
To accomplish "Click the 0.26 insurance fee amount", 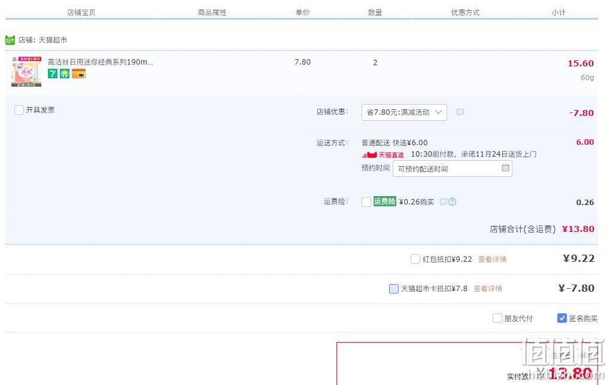I will tap(585, 203).
